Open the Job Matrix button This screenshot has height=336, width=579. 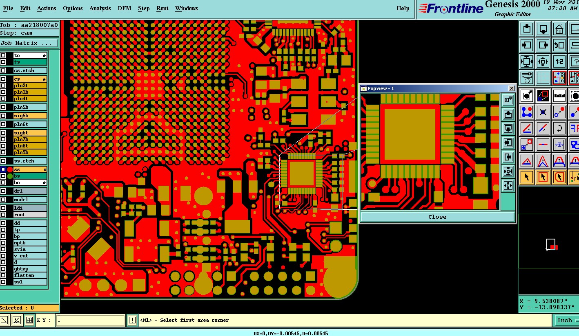click(29, 43)
